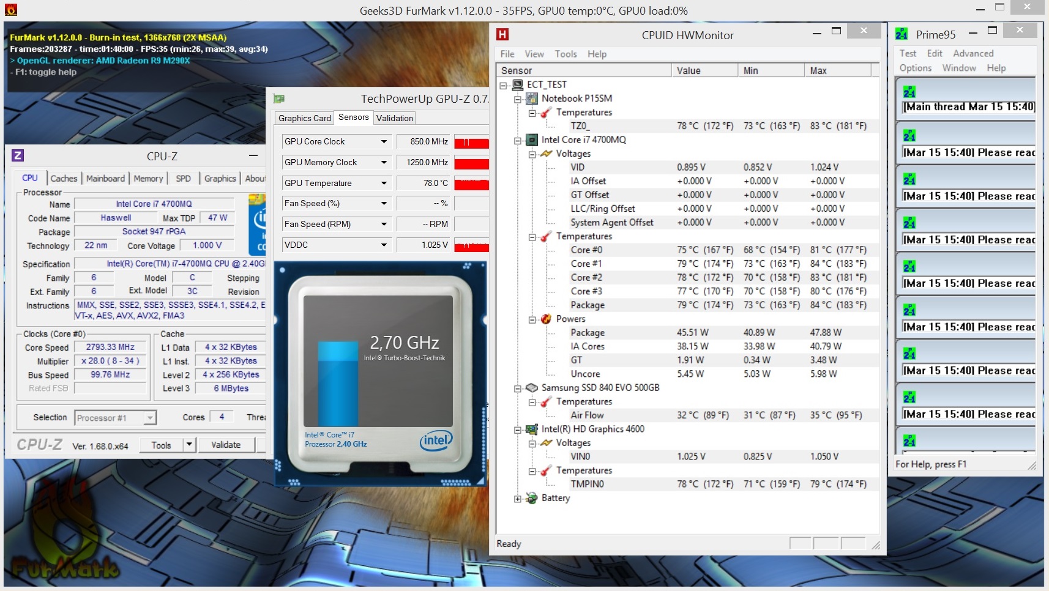Click the CPU-Z Core Speed value field

point(110,347)
